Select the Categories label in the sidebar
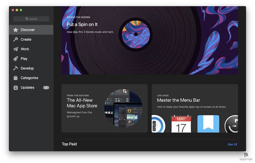The image size is (255, 163). 29,78
